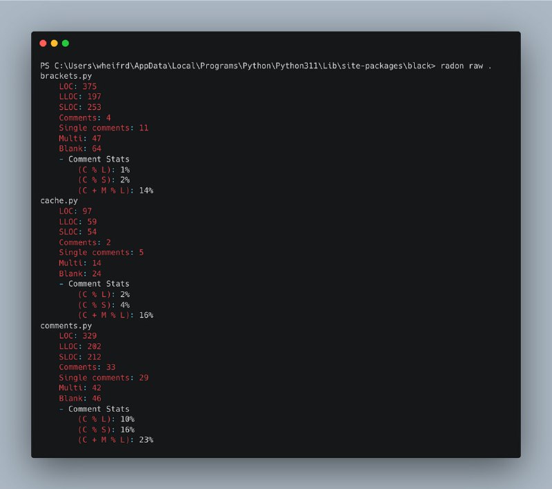Click the '(C + M % L): 23%' line

(x=116, y=440)
